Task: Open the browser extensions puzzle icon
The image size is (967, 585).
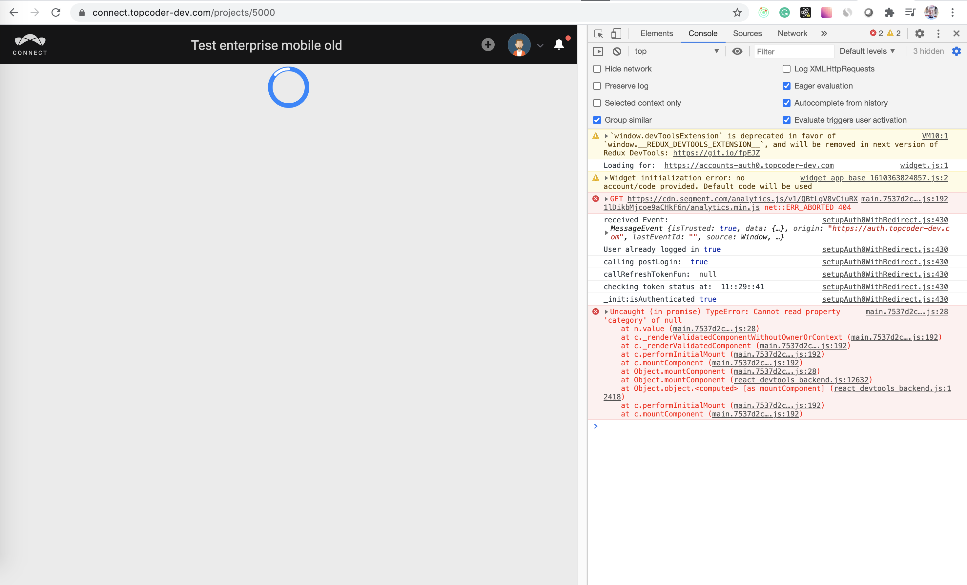Action: [x=889, y=12]
